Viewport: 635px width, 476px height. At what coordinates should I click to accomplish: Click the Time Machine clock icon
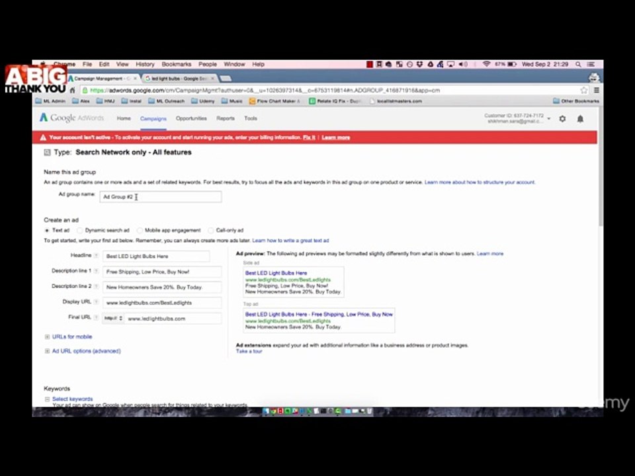point(409,64)
